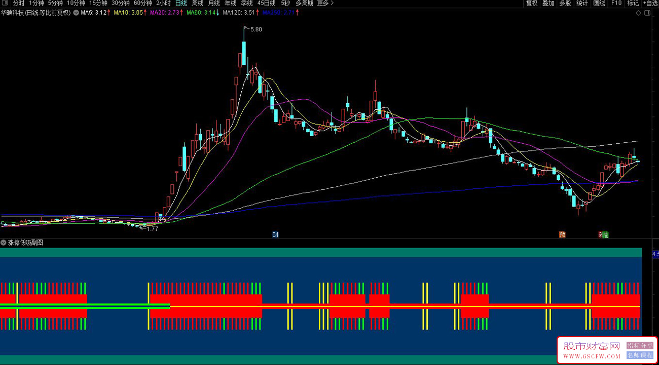Click the 财 financial marker on the timeline
The width and height of the screenshot is (659, 365).
(275, 234)
